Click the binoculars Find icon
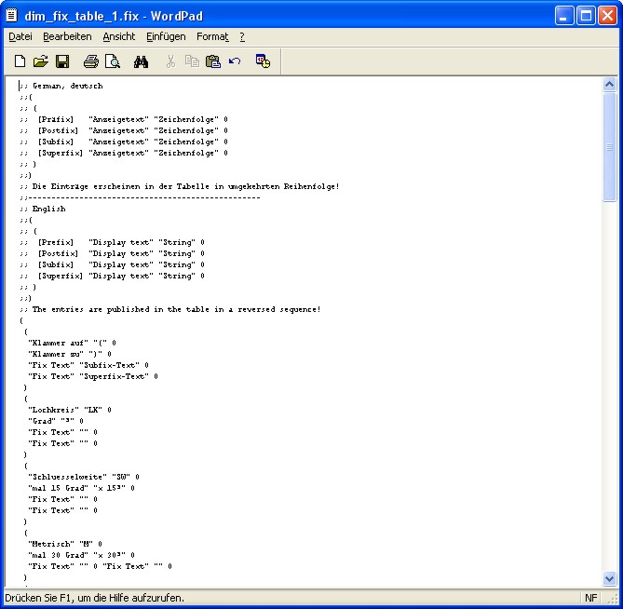The width and height of the screenshot is (623, 609). [x=142, y=61]
